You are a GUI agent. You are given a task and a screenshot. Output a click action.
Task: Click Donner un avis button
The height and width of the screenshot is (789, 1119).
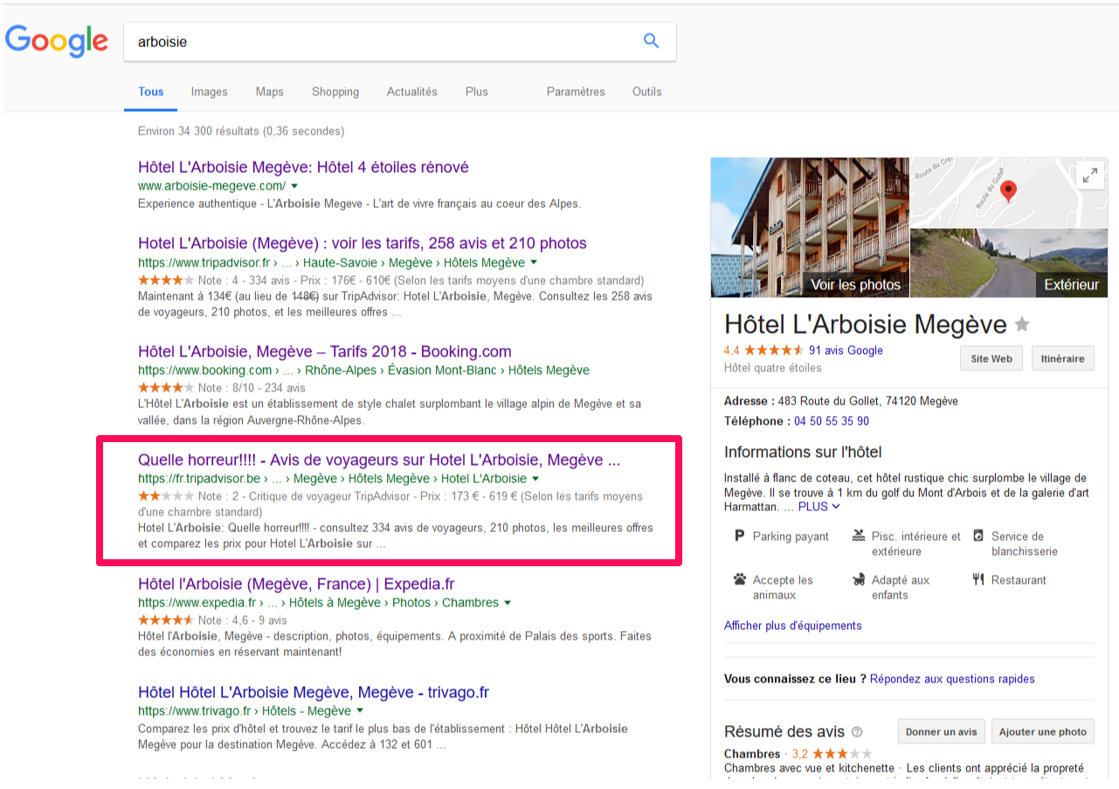coord(942,732)
